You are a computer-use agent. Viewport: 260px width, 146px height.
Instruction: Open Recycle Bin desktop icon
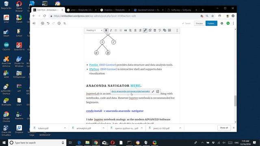coord(6,5)
